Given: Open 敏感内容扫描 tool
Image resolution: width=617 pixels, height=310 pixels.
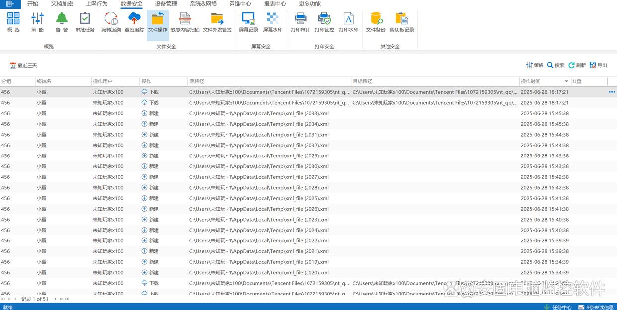Looking at the screenshot, I should (185, 22).
